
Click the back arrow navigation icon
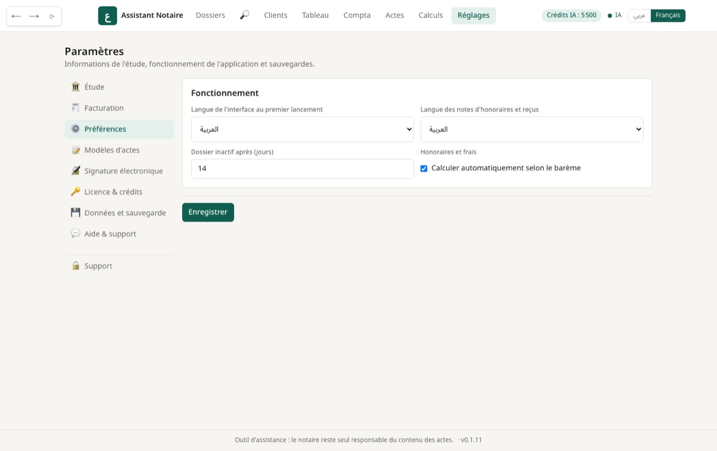[x=16, y=16]
